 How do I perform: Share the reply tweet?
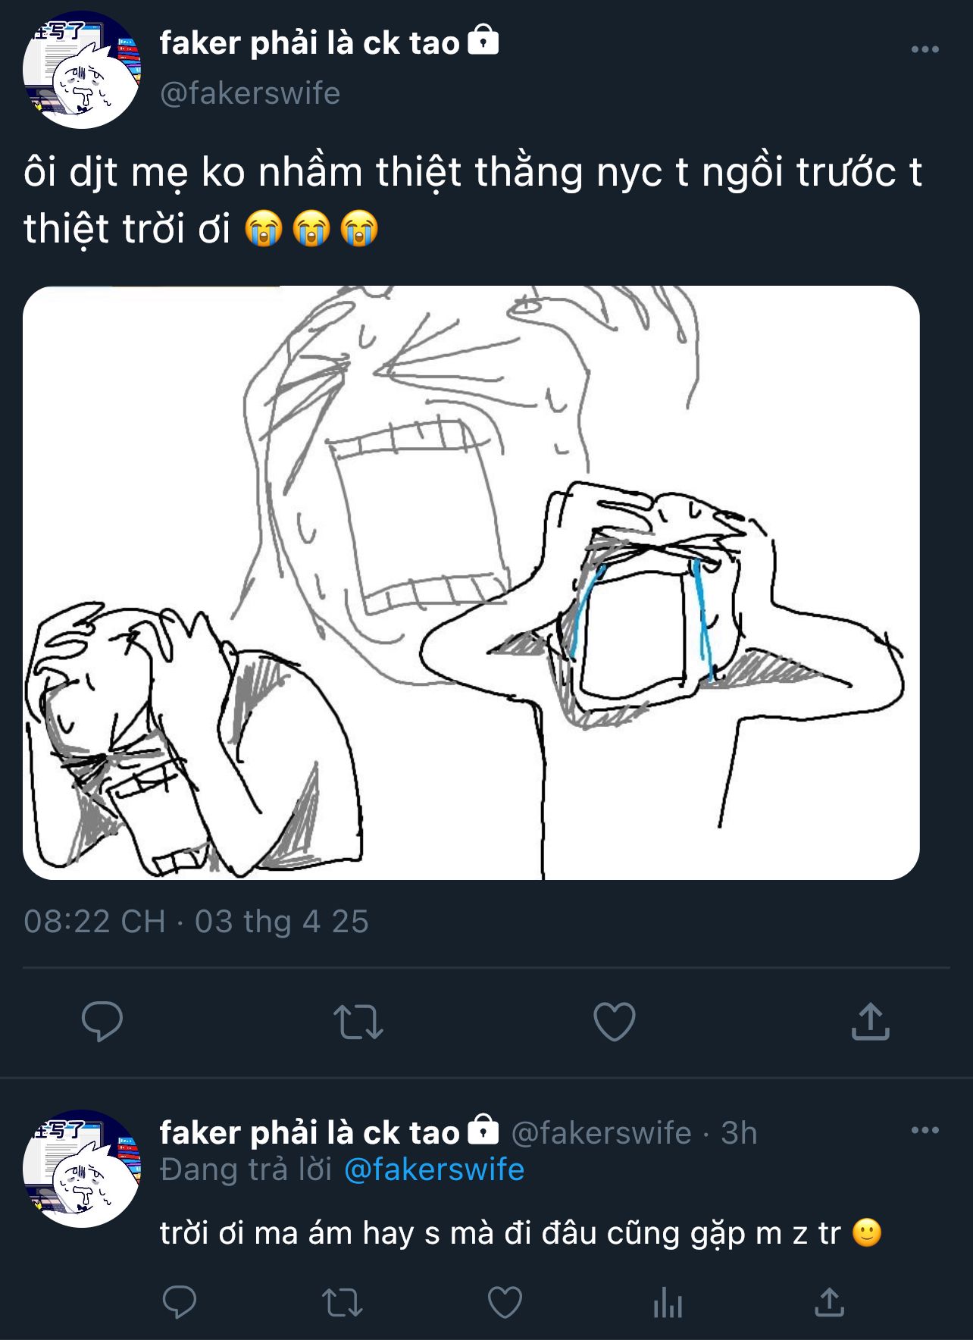coord(829,1303)
